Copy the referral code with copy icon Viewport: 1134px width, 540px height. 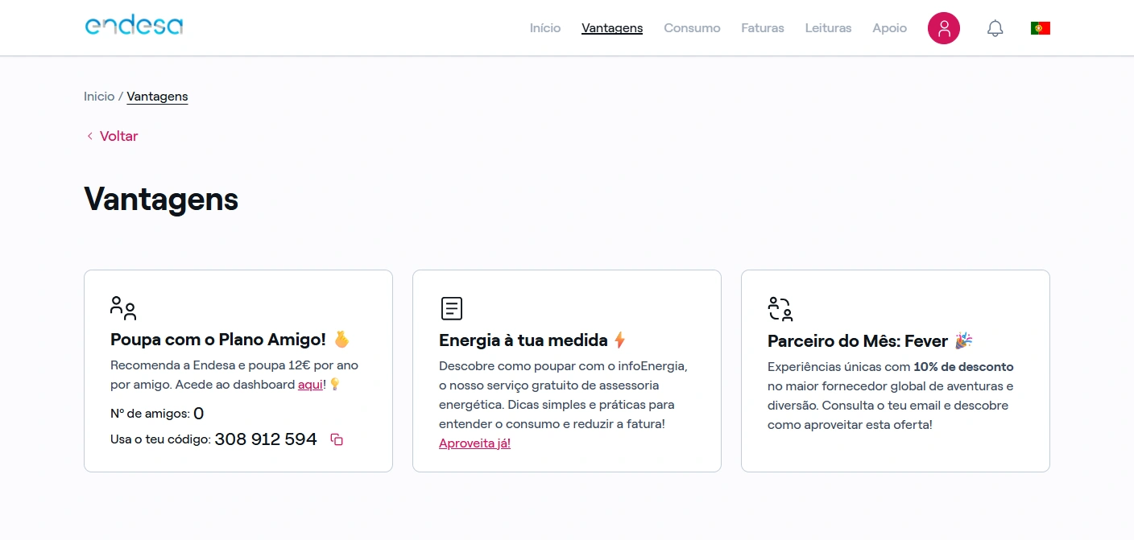pyautogui.click(x=337, y=439)
